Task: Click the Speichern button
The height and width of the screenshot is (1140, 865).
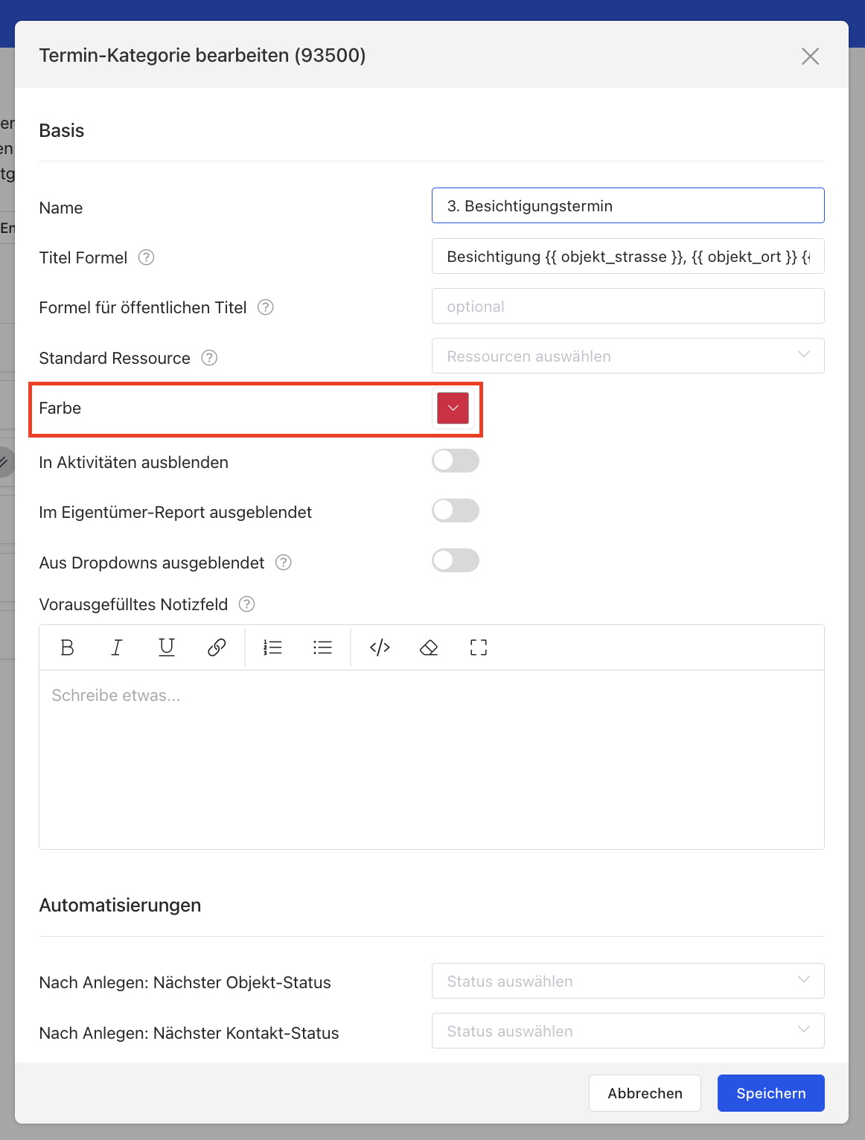Action: (x=770, y=1093)
